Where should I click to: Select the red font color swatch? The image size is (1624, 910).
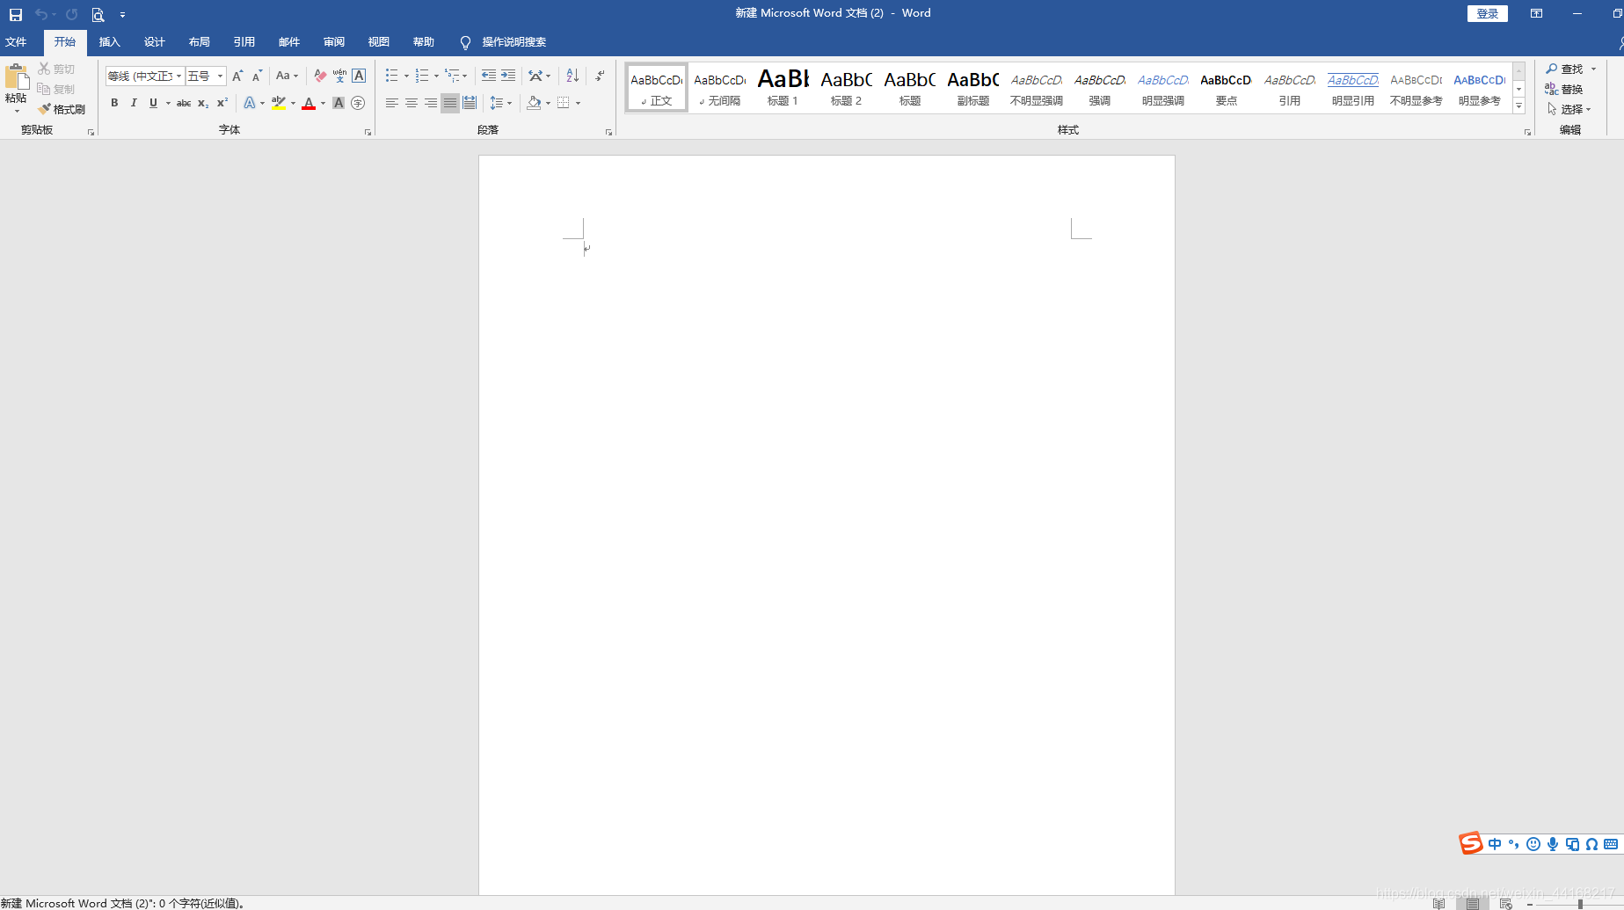pyautogui.click(x=309, y=103)
